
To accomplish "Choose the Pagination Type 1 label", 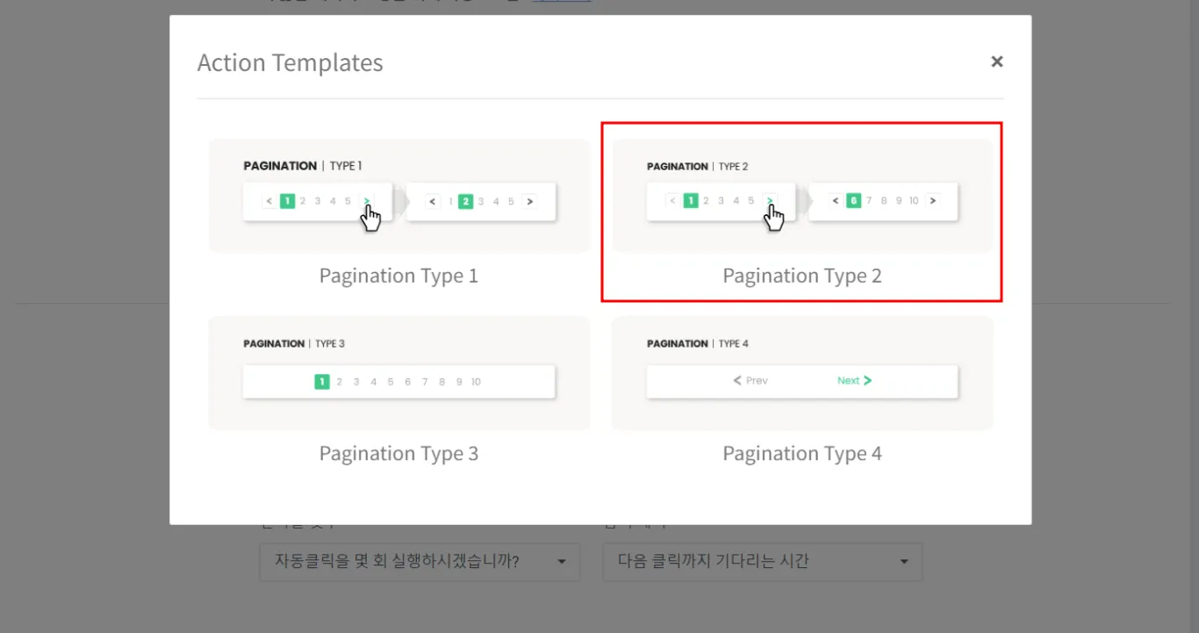I will 398,276.
